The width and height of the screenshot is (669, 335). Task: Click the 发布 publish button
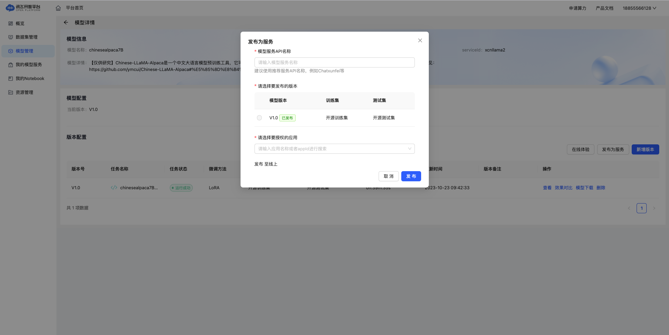click(x=411, y=176)
